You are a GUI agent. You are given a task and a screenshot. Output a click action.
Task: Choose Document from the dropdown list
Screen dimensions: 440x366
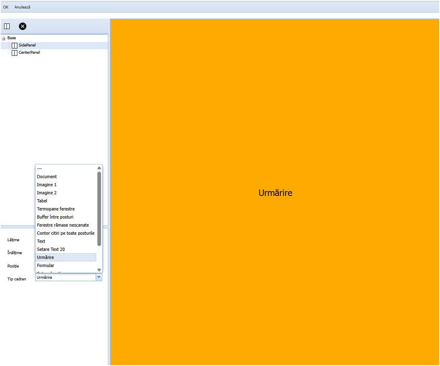pyautogui.click(x=66, y=177)
